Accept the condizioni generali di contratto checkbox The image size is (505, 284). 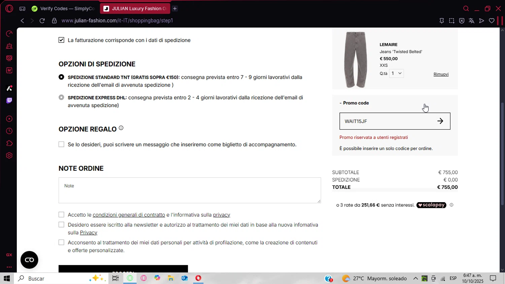pos(61,215)
